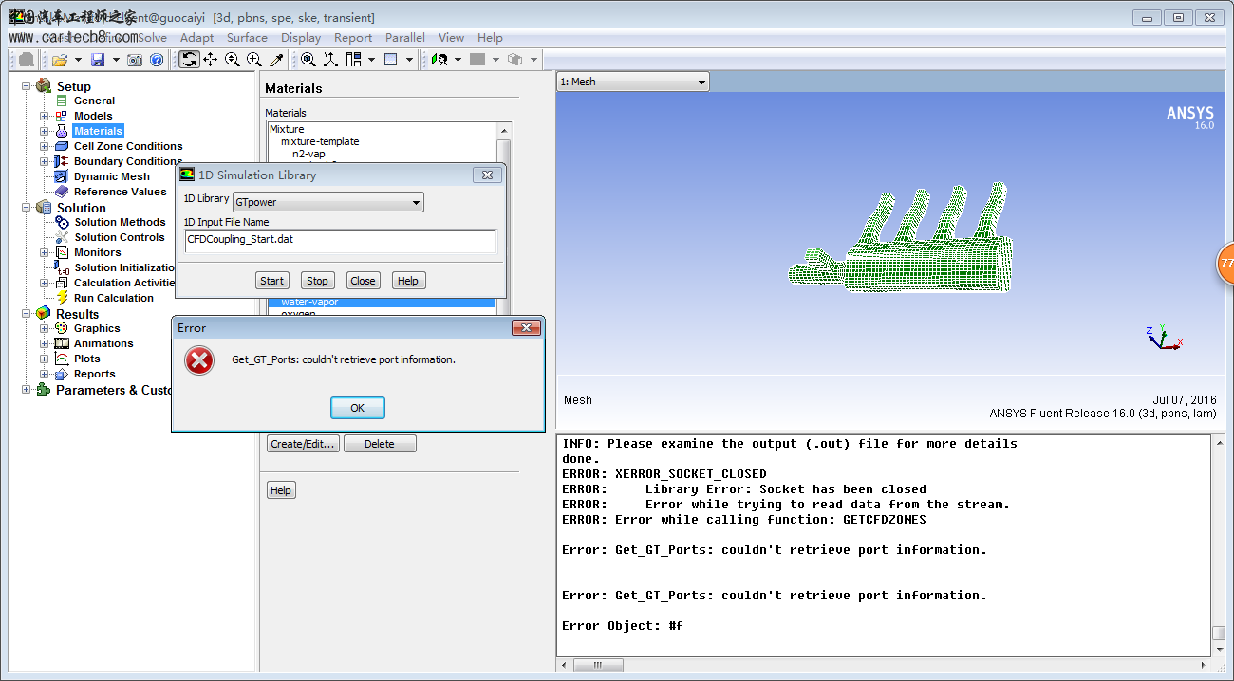The height and width of the screenshot is (681, 1234).
Task: Select the Probe eyedropper tool
Action: (x=276, y=60)
